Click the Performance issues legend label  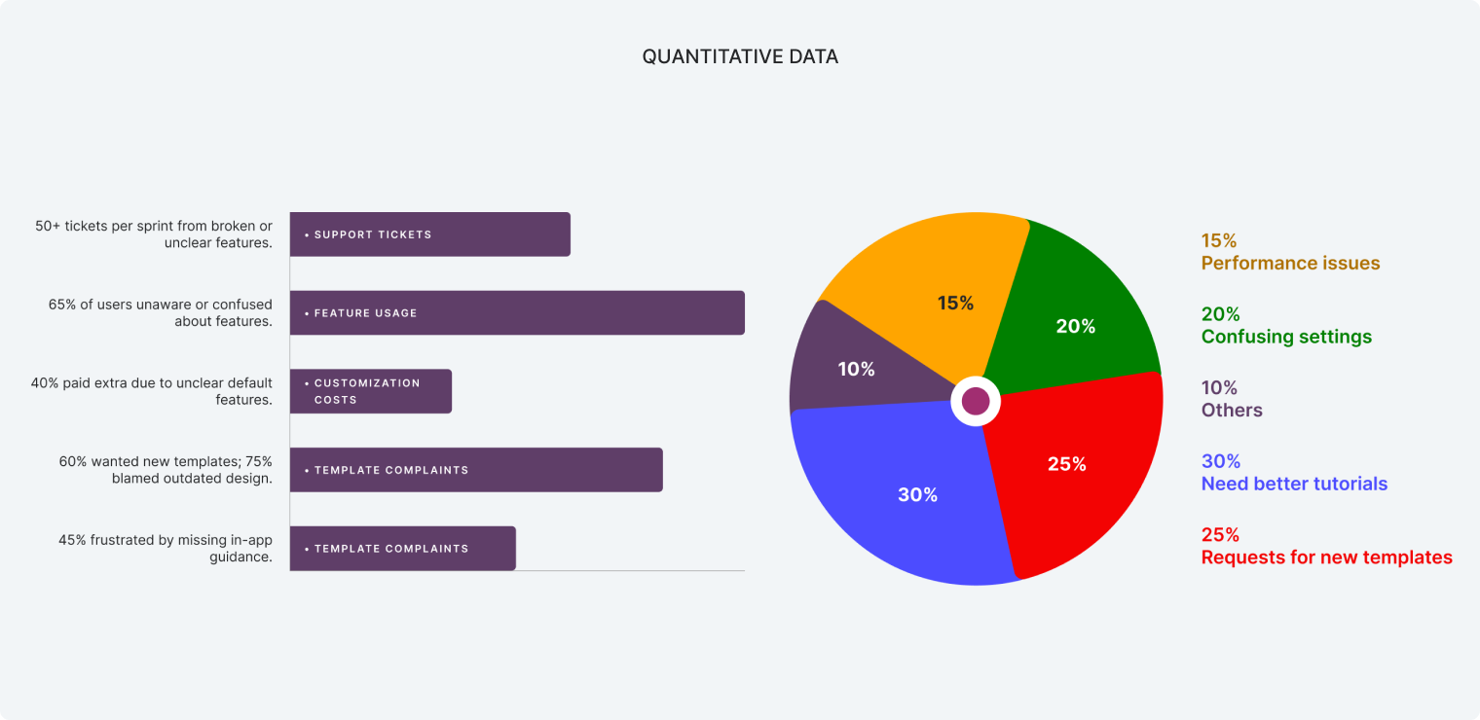pyautogui.click(x=1290, y=263)
